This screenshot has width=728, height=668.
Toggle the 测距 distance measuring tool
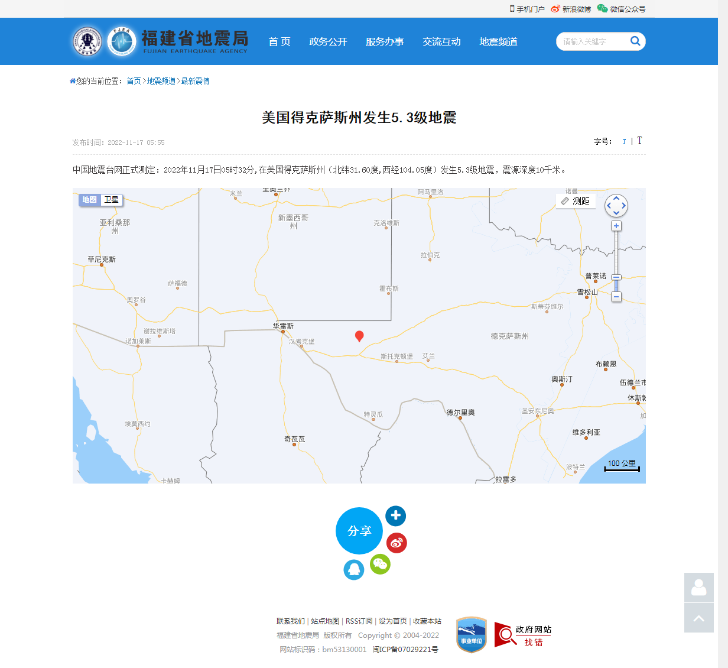tap(576, 201)
